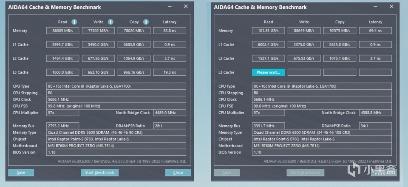Select L2 Cache Write value 675.53 GB/s

coord(304,58)
